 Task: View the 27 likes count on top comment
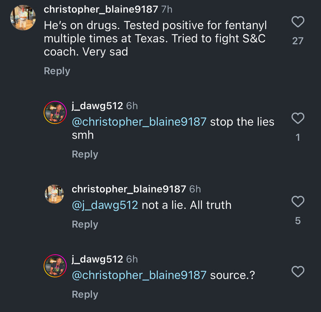pyautogui.click(x=298, y=41)
